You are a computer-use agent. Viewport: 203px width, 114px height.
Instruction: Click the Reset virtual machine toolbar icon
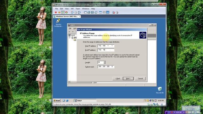tap(66, 12)
